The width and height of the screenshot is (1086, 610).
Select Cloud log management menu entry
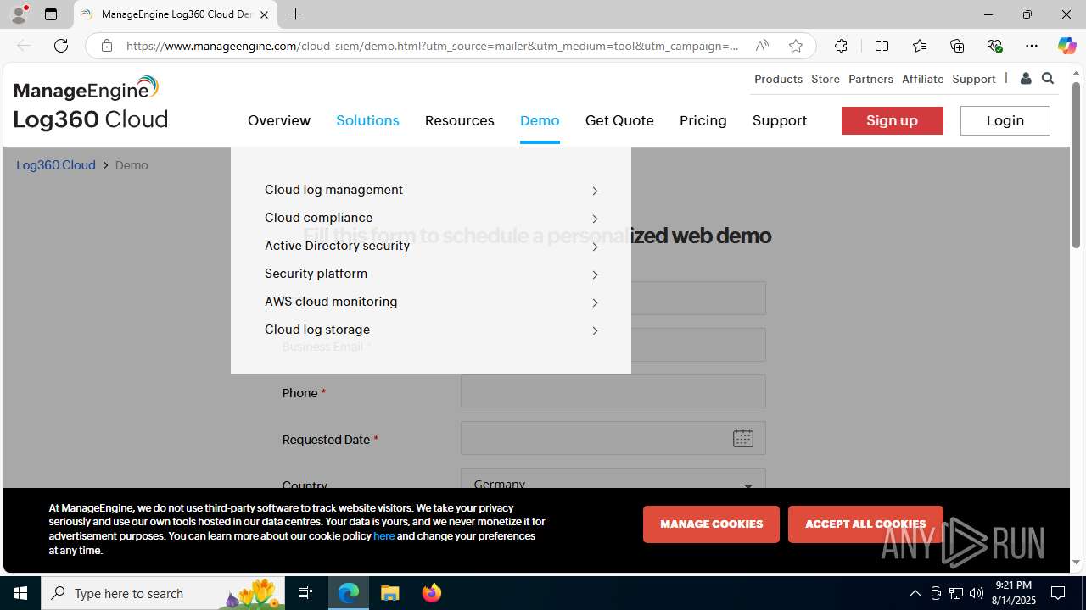tap(334, 190)
